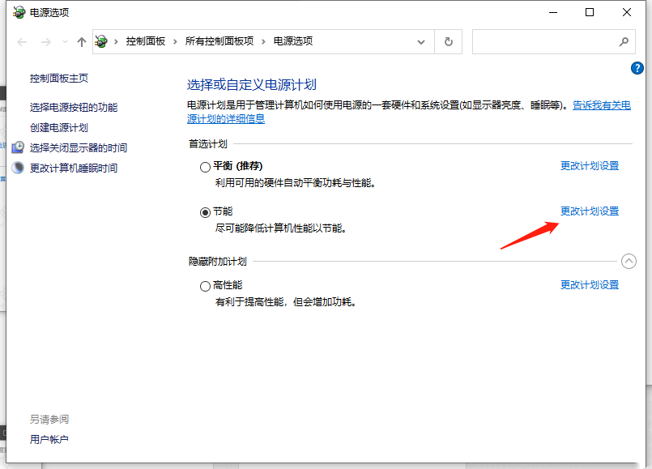The width and height of the screenshot is (652, 469).
Task: Open the address bar history dropdown
Action: pos(420,41)
